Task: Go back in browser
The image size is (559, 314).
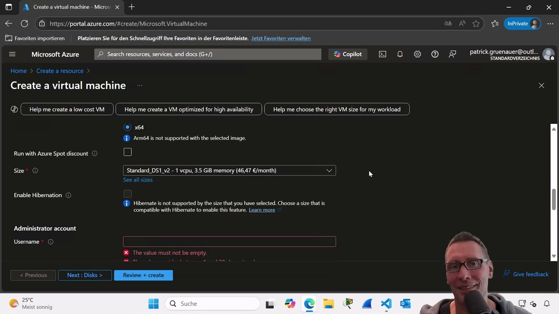Action: tap(9, 24)
